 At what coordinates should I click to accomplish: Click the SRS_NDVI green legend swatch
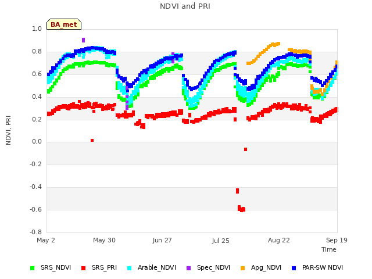pos(33,268)
